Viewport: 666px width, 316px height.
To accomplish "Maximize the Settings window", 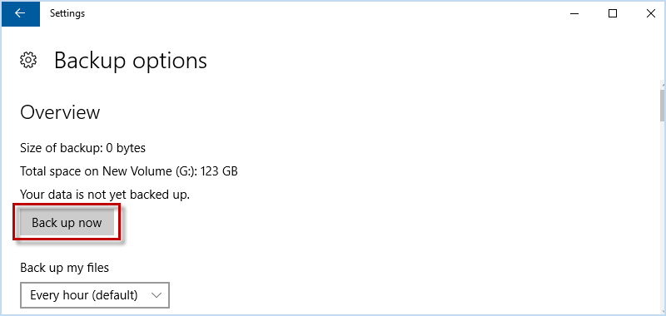I will click(x=613, y=13).
